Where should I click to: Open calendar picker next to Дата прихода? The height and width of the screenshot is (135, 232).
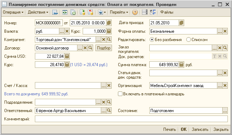tap(181, 23)
